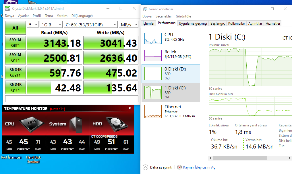The height and width of the screenshot is (174, 292).
Task: Open the Yardım menu
Action: tap(62, 16)
